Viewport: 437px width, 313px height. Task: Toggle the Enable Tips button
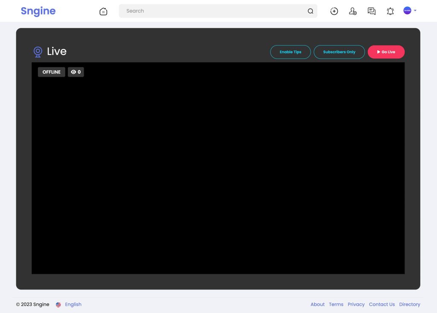(x=290, y=52)
